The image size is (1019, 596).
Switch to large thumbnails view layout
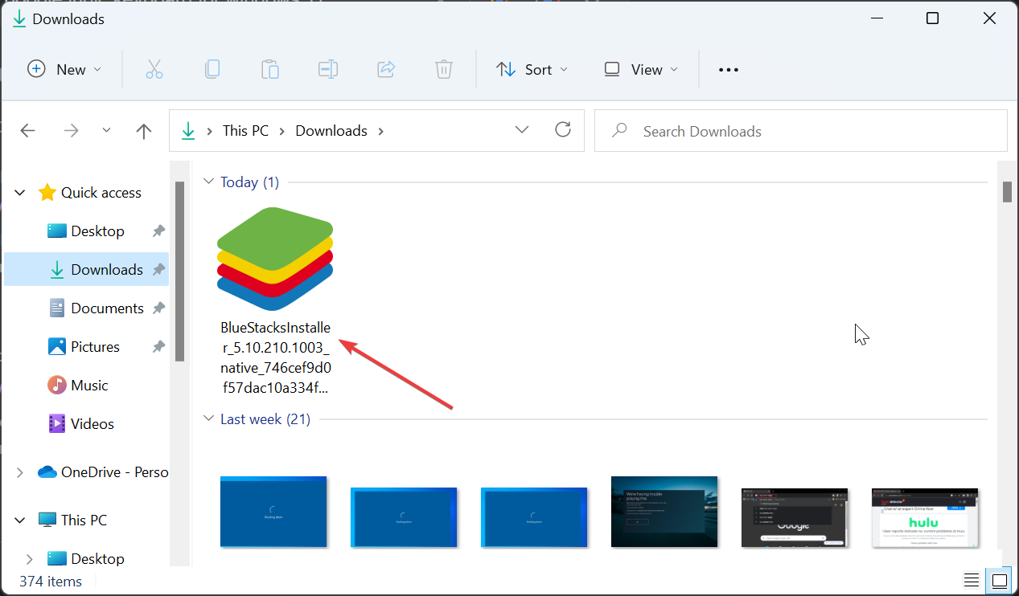(x=999, y=580)
